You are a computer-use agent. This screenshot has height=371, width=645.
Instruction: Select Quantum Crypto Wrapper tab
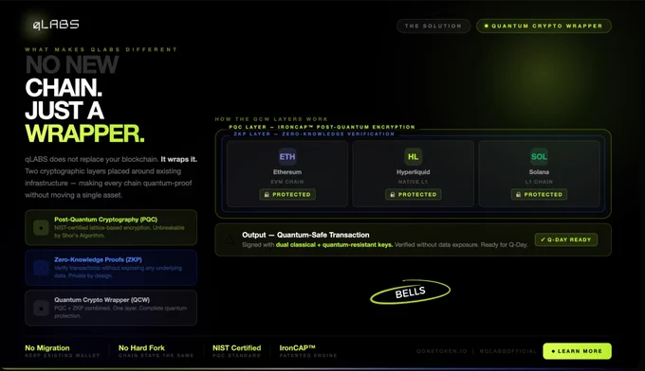[x=544, y=26]
